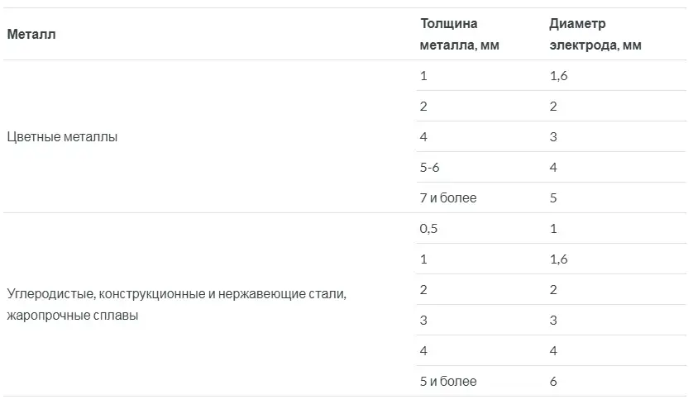Viewport: 693px width, 404px height.
Task: Click electrode diameter "4" beside thickness 5-6
Action: (553, 168)
